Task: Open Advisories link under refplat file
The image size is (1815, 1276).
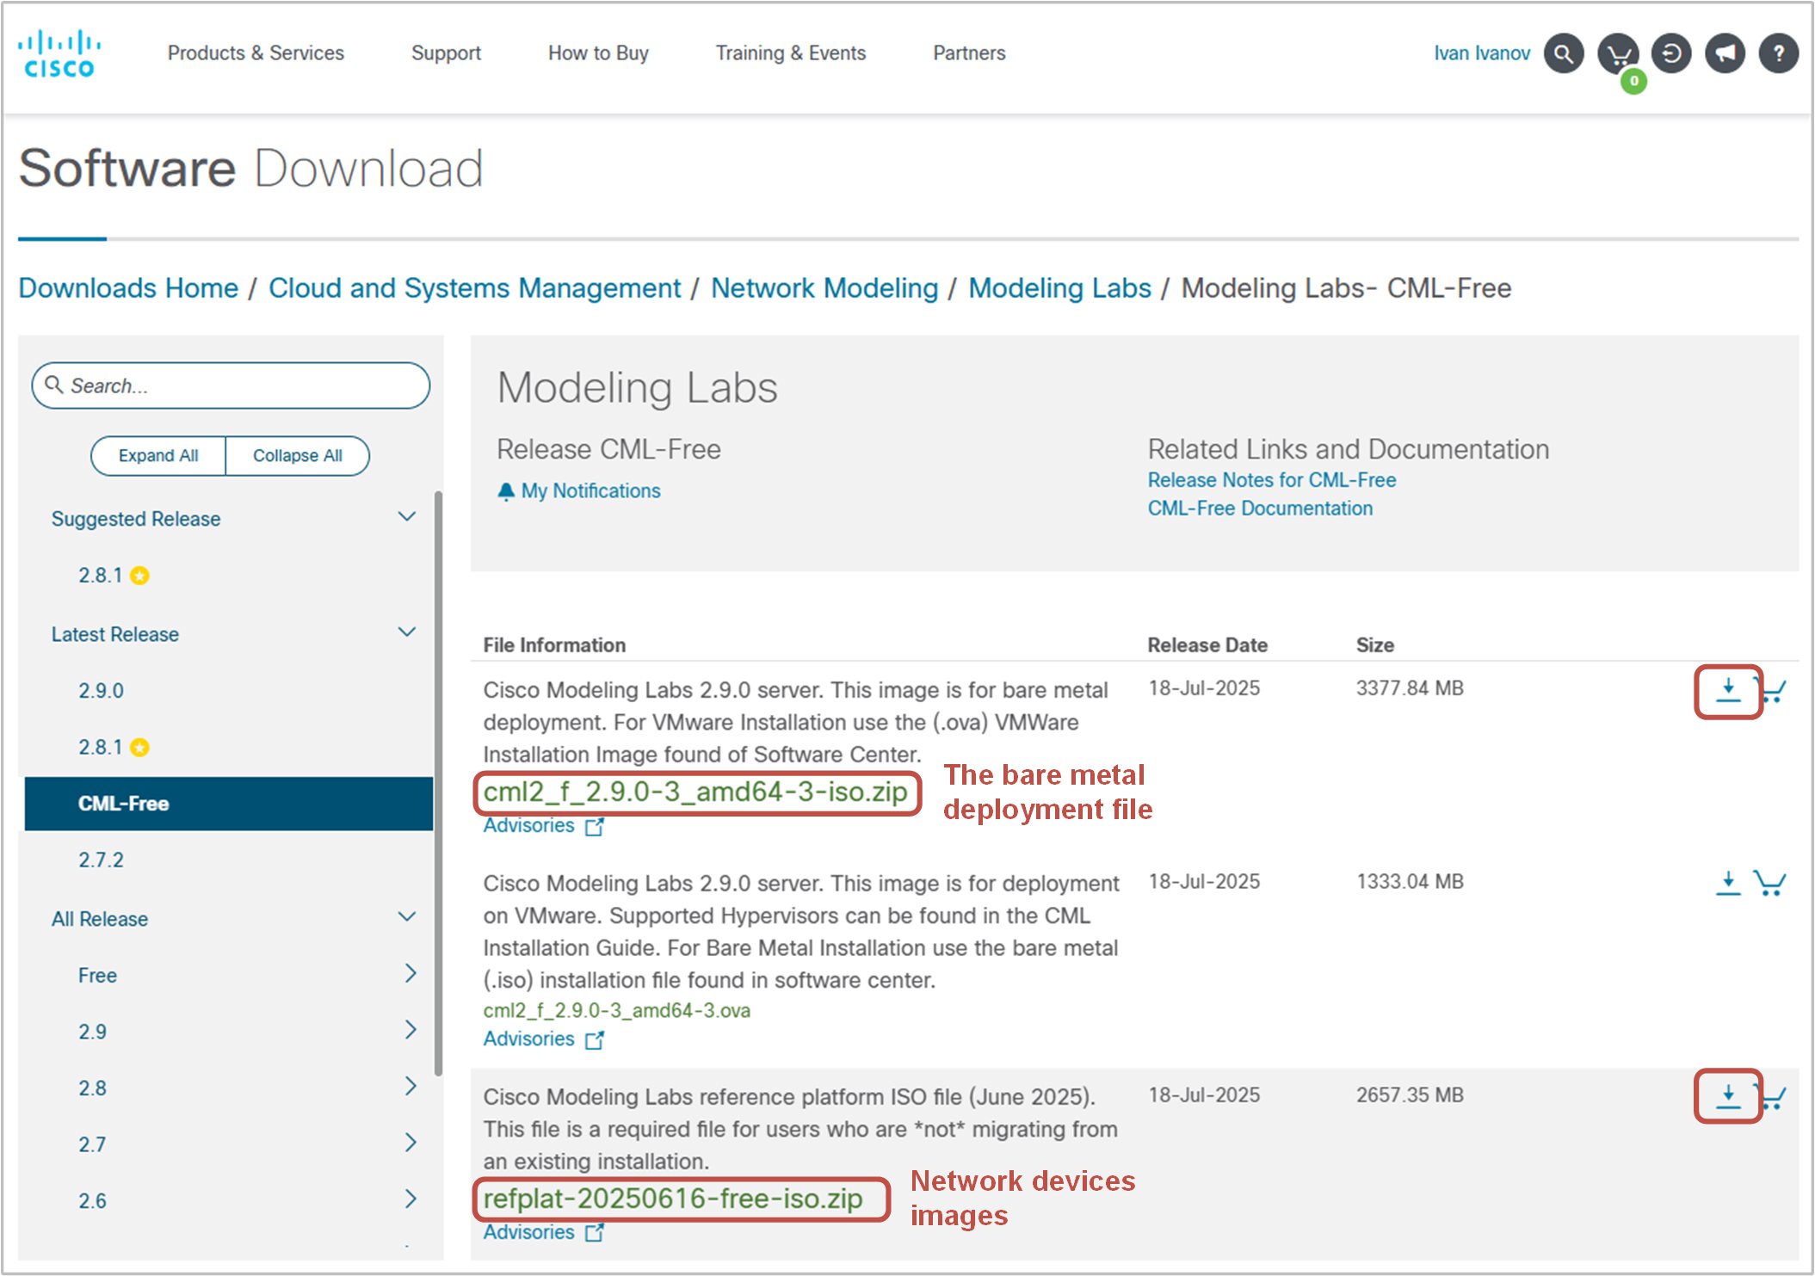Action: point(528,1232)
